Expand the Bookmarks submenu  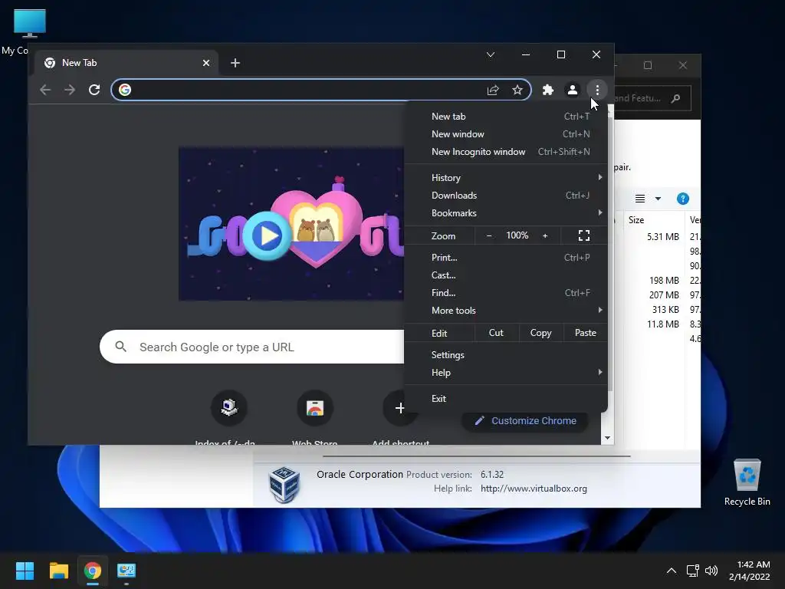[x=506, y=213]
